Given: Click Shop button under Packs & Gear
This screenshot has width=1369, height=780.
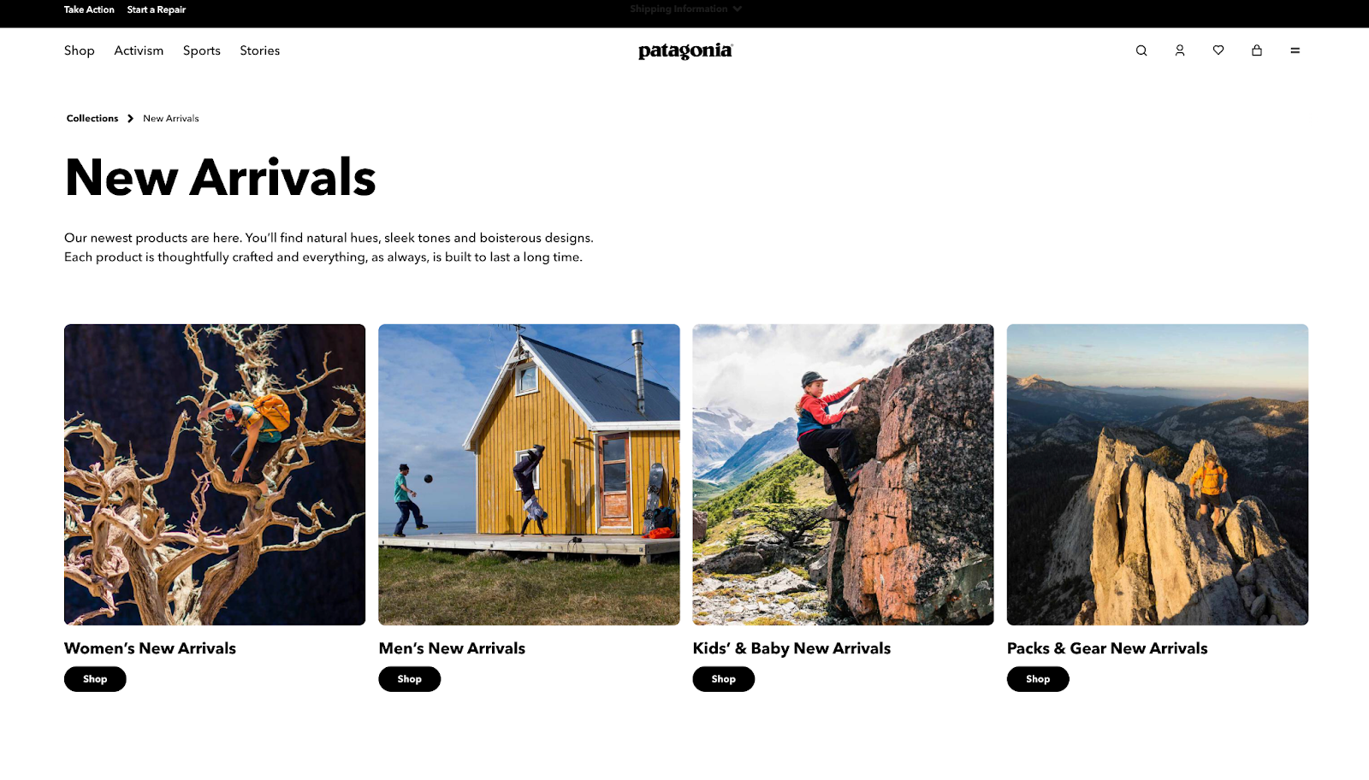Looking at the screenshot, I should click(x=1038, y=679).
